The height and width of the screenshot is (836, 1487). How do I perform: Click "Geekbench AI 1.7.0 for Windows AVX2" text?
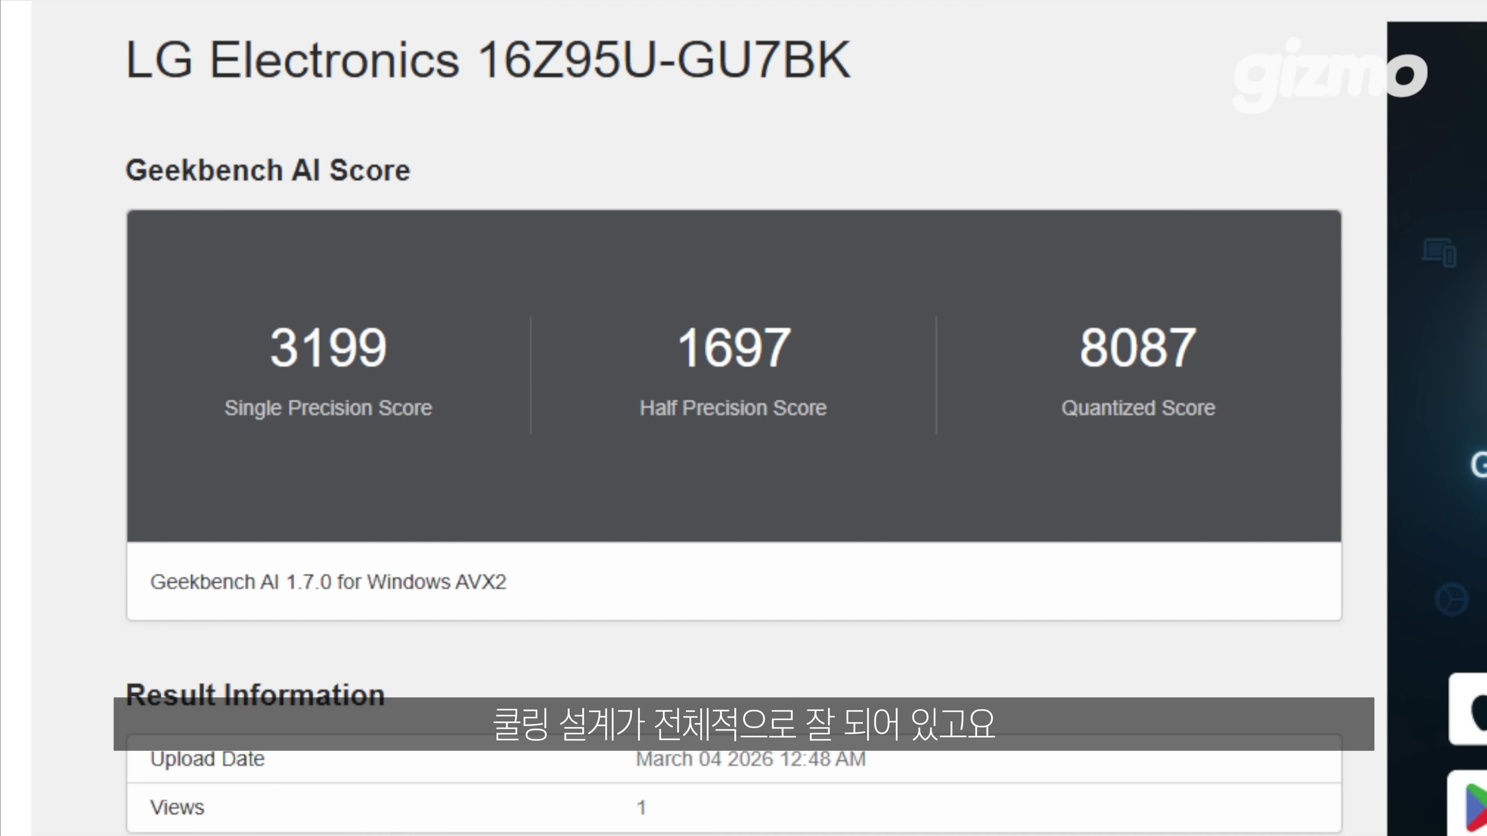328,582
